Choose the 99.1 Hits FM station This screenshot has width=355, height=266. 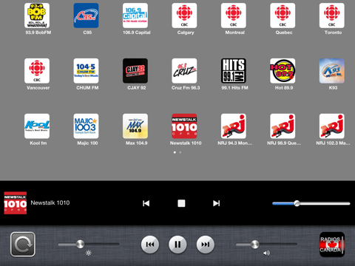tap(234, 71)
